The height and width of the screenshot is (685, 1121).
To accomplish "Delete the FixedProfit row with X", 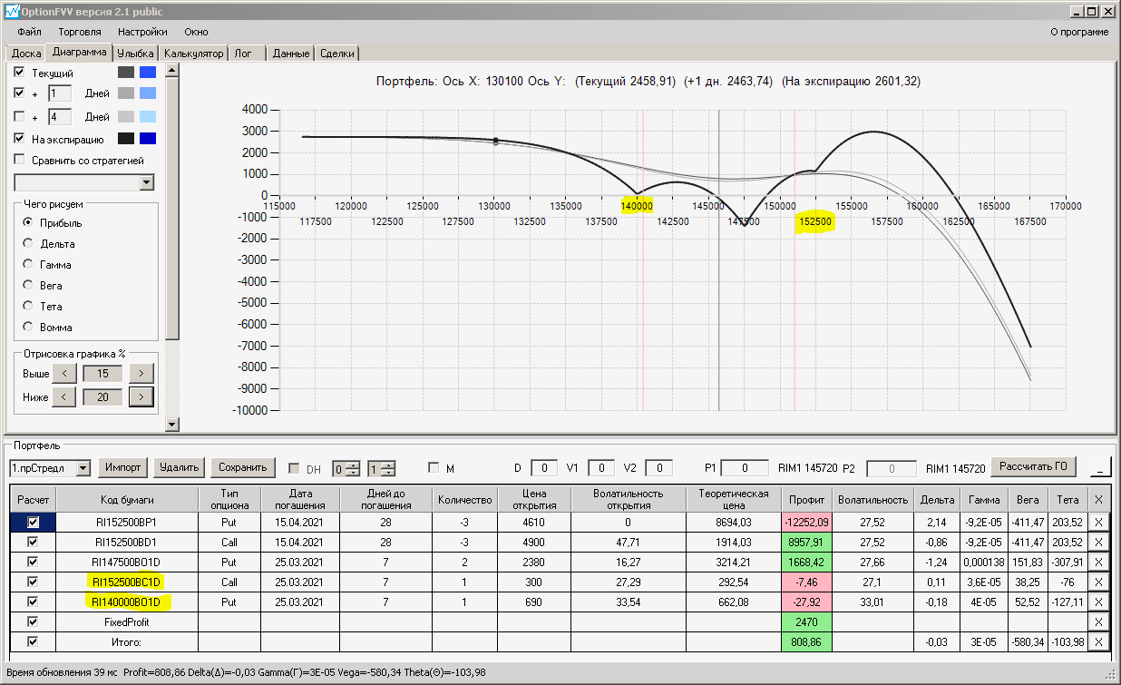I will pyautogui.click(x=1097, y=621).
